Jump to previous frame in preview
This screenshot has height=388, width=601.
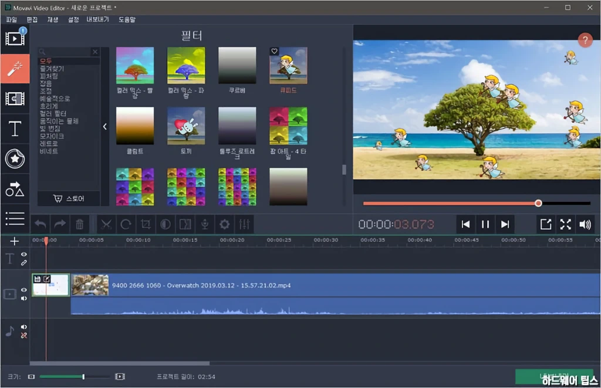click(465, 224)
